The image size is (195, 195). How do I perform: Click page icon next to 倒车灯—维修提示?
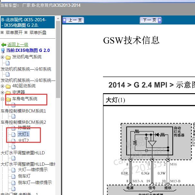coord(13,183)
